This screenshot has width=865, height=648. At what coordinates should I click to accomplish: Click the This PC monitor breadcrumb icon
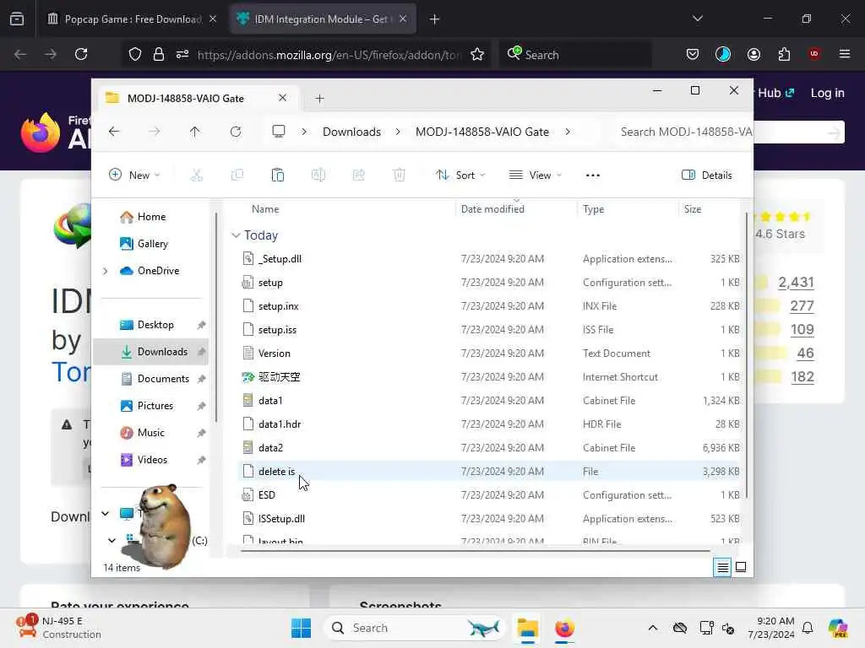pyautogui.click(x=279, y=132)
